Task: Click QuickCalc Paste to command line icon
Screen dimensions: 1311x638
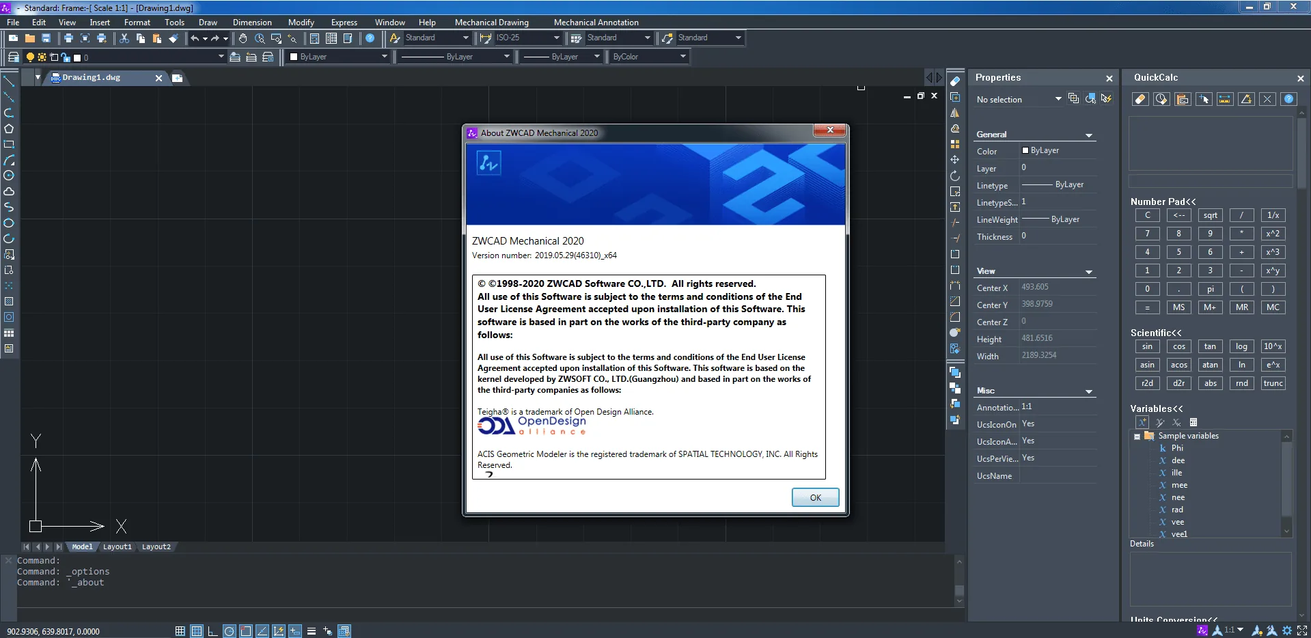Action: (1183, 99)
